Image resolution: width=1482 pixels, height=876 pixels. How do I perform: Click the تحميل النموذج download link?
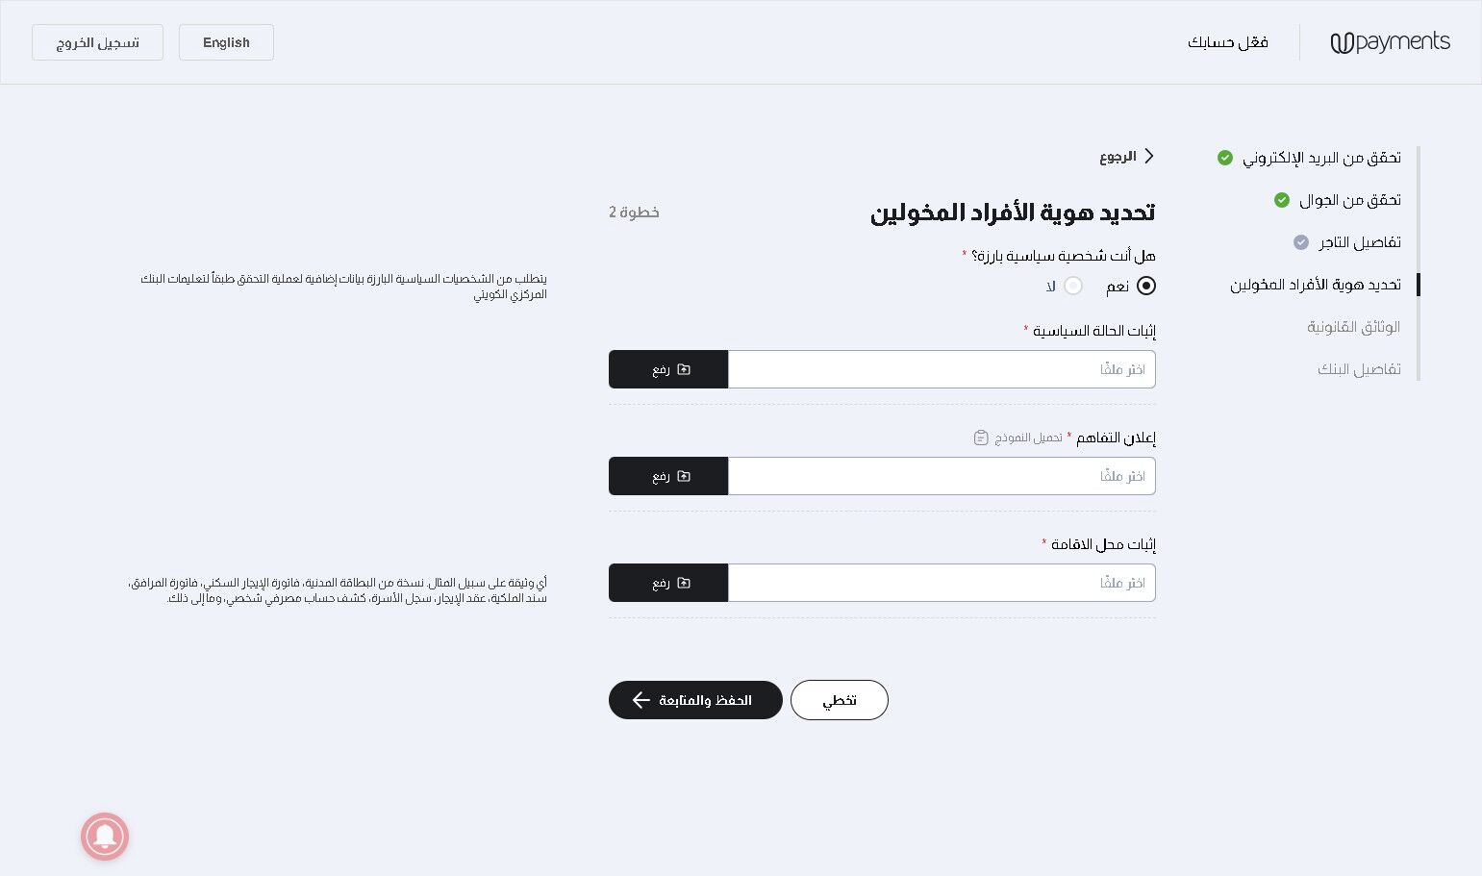click(x=1028, y=438)
